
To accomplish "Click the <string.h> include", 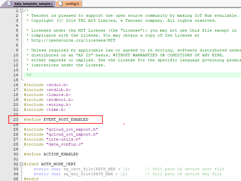I will pos(58,105).
